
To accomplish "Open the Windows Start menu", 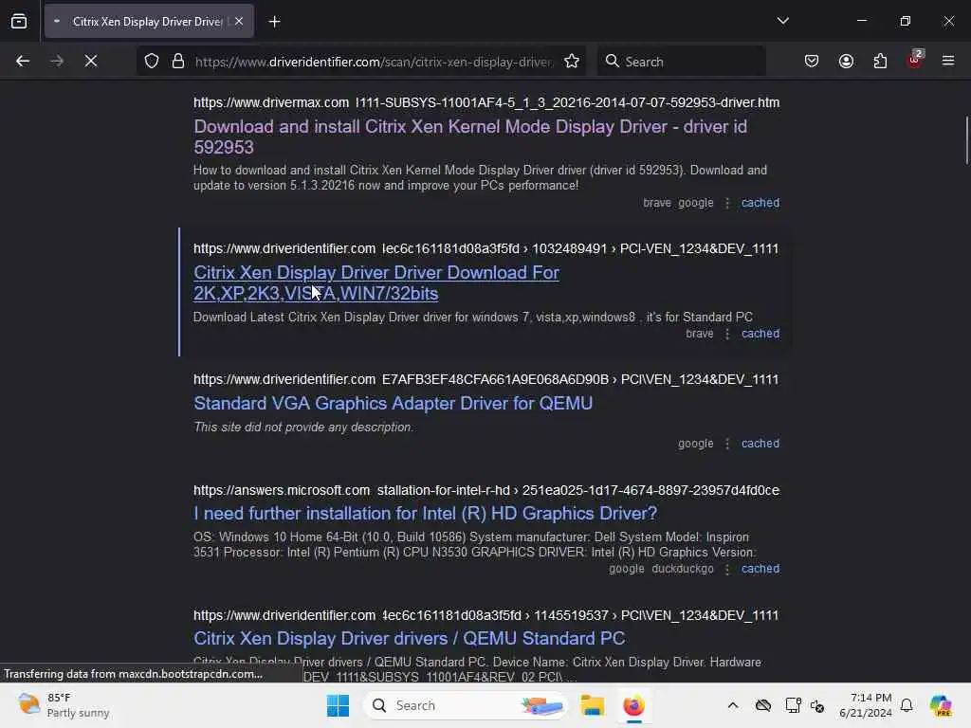I will pos(339,705).
